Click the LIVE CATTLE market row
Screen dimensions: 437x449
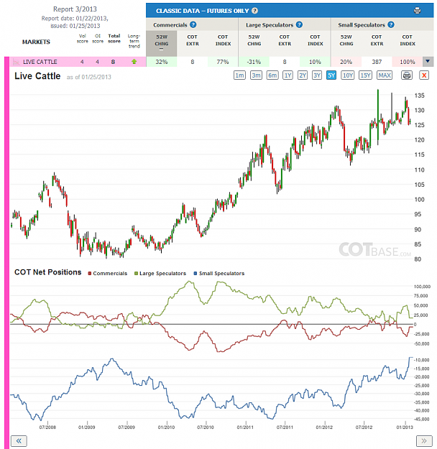[x=78, y=62]
